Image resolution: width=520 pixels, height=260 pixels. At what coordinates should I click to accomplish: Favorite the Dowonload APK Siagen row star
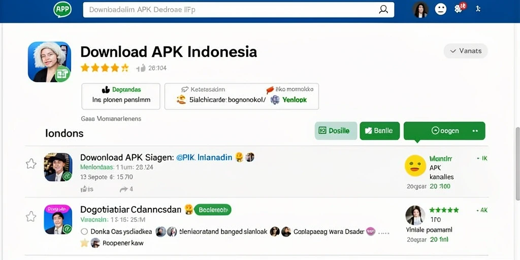[x=31, y=164]
